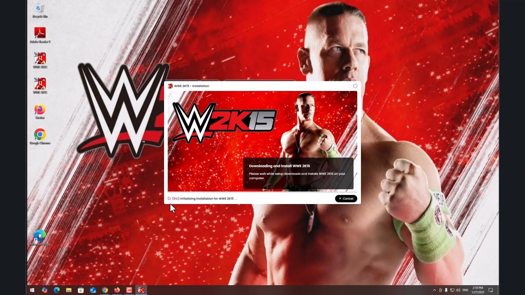Screen dimensions: 525x295
Task: Switch to Camtasia on the taskbar
Action: coord(129,290)
